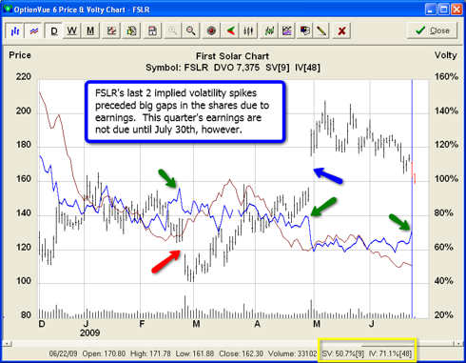Click the red target crosshair icon
466x363 pixels.
click(x=211, y=30)
